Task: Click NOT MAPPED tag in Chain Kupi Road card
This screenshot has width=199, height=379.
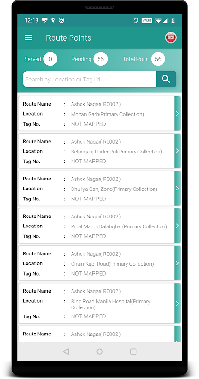Action: click(88, 274)
